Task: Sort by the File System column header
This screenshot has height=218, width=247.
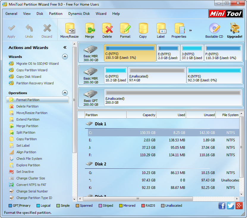Action: point(228,115)
